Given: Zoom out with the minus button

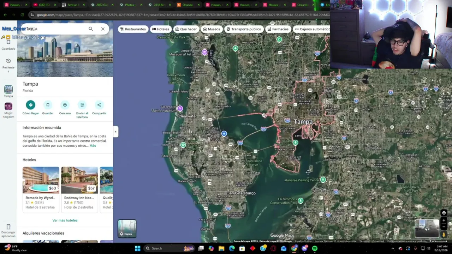Looking at the screenshot, I should (444, 227).
